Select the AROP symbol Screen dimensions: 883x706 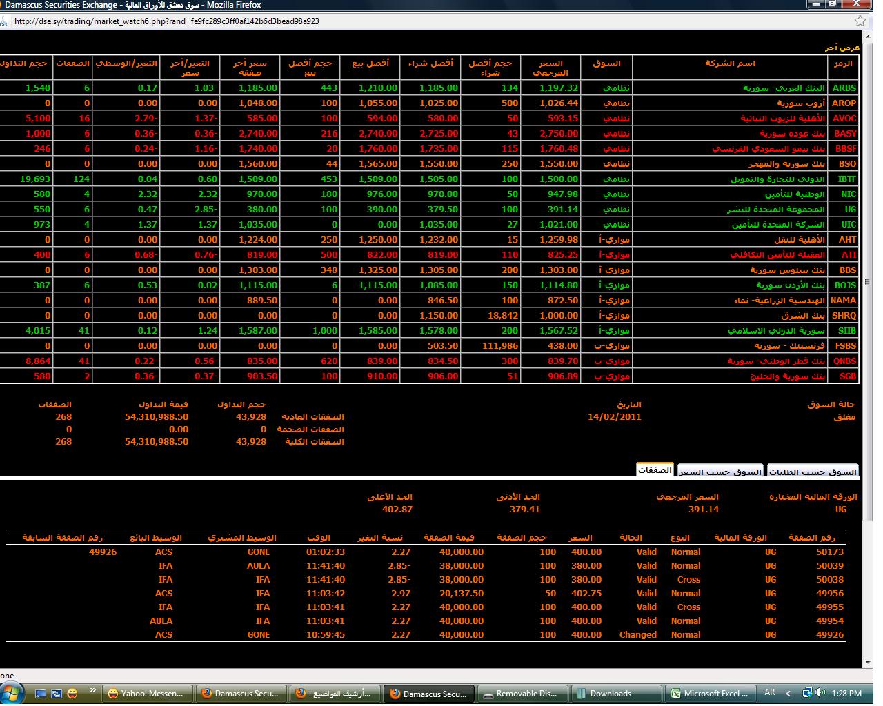pos(844,103)
